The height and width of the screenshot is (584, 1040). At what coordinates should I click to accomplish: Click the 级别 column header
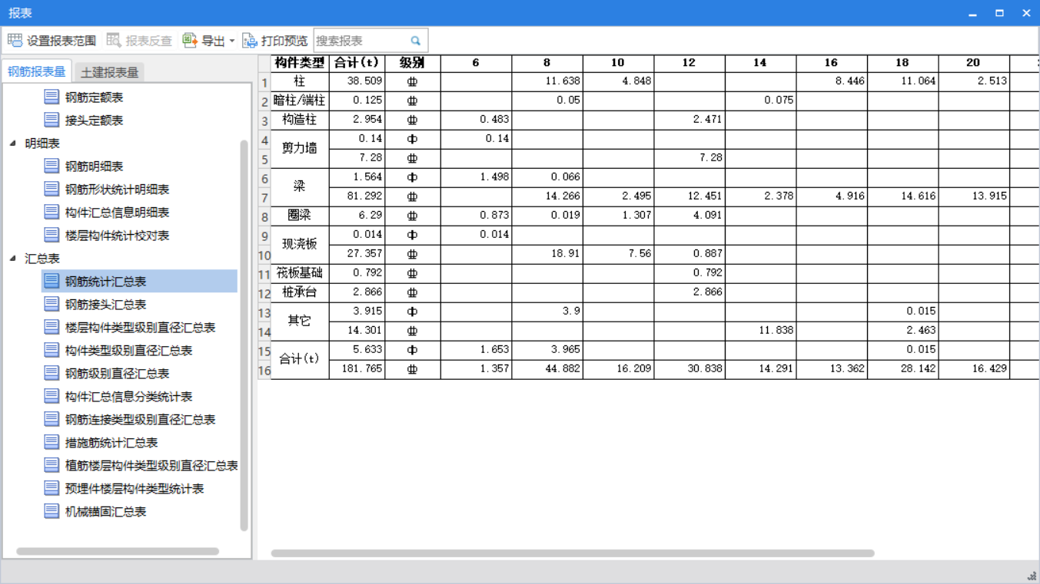point(412,63)
